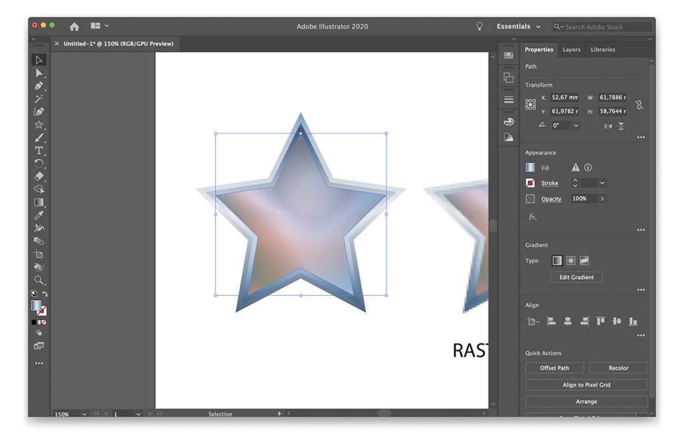Image resolution: width=684 pixels, height=444 pixels.
Task: Flip the selection horizontally
Action: click(x=608, y=126)
